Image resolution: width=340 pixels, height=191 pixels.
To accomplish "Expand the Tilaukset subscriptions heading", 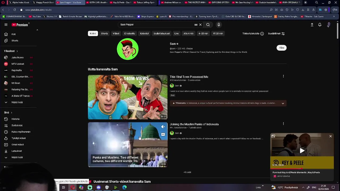I will (11, 51).
